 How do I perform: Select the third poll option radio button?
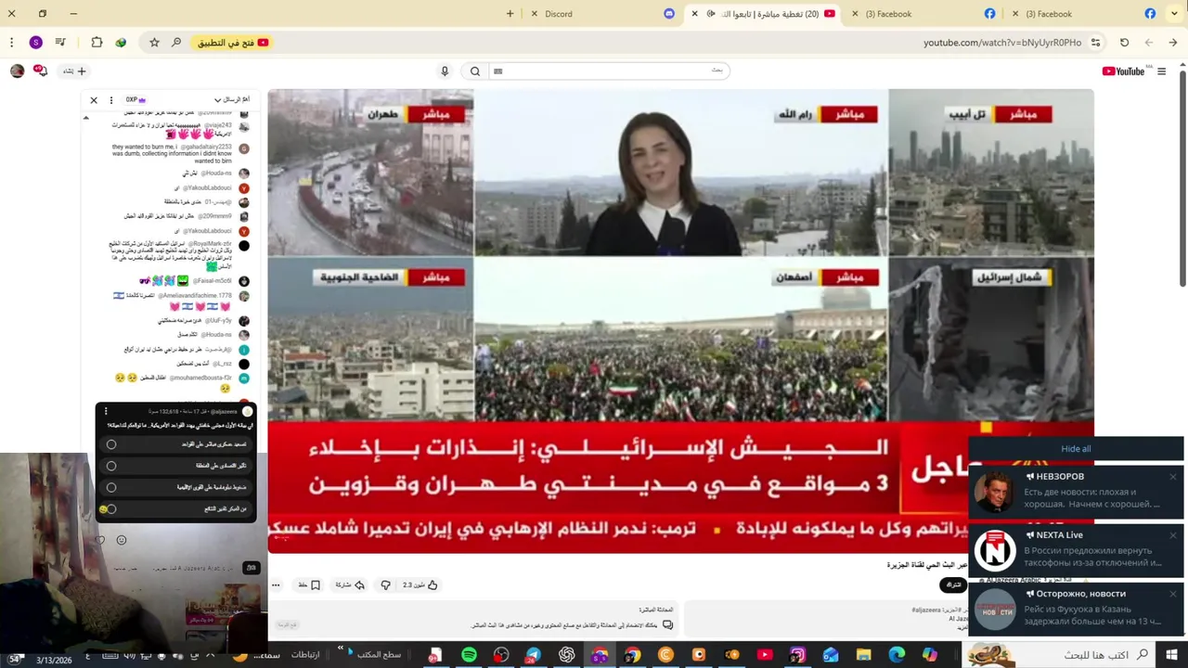[111, 487]
